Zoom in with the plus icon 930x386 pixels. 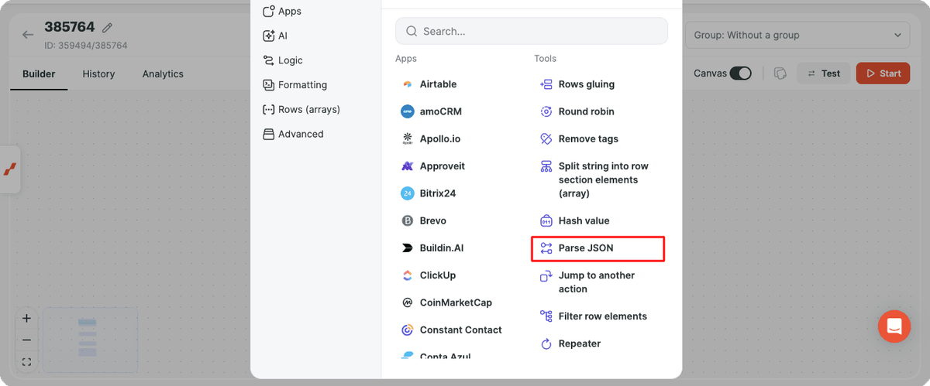pos(26,318)
